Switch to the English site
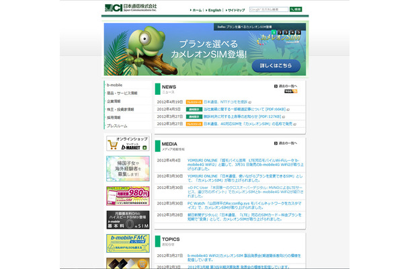This screenshot has height=269, width=410. point(214,10)
